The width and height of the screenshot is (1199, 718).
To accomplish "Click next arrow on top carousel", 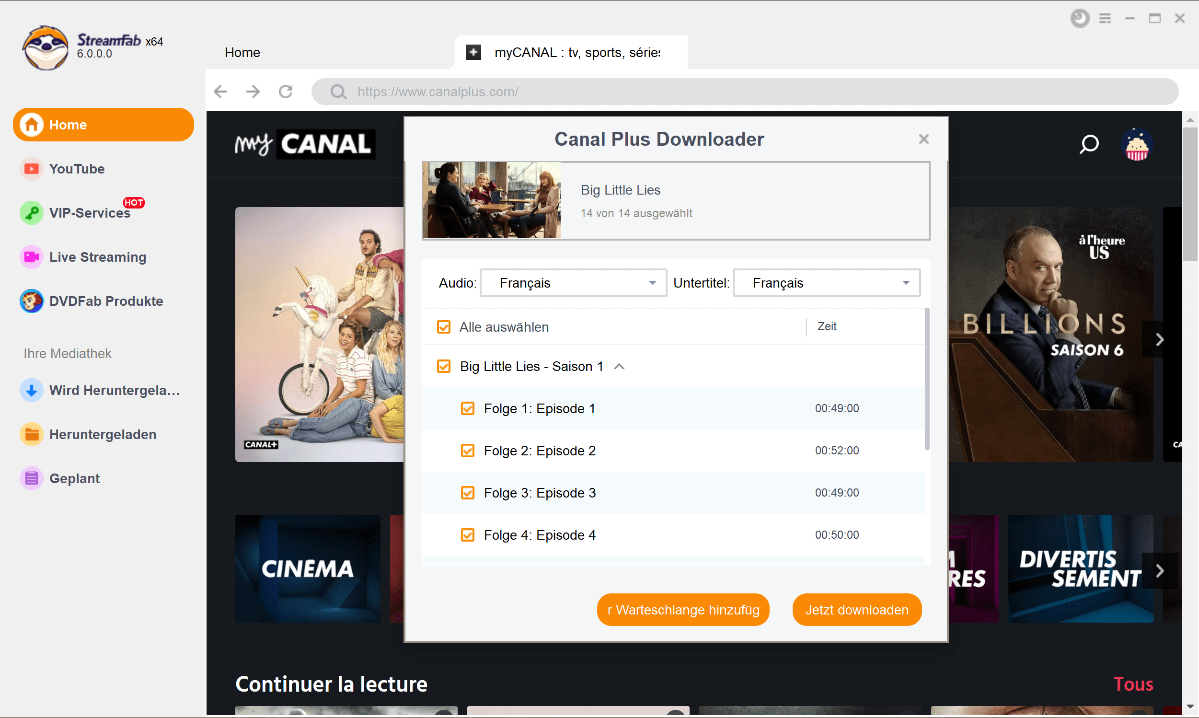I will [1159, 340].
